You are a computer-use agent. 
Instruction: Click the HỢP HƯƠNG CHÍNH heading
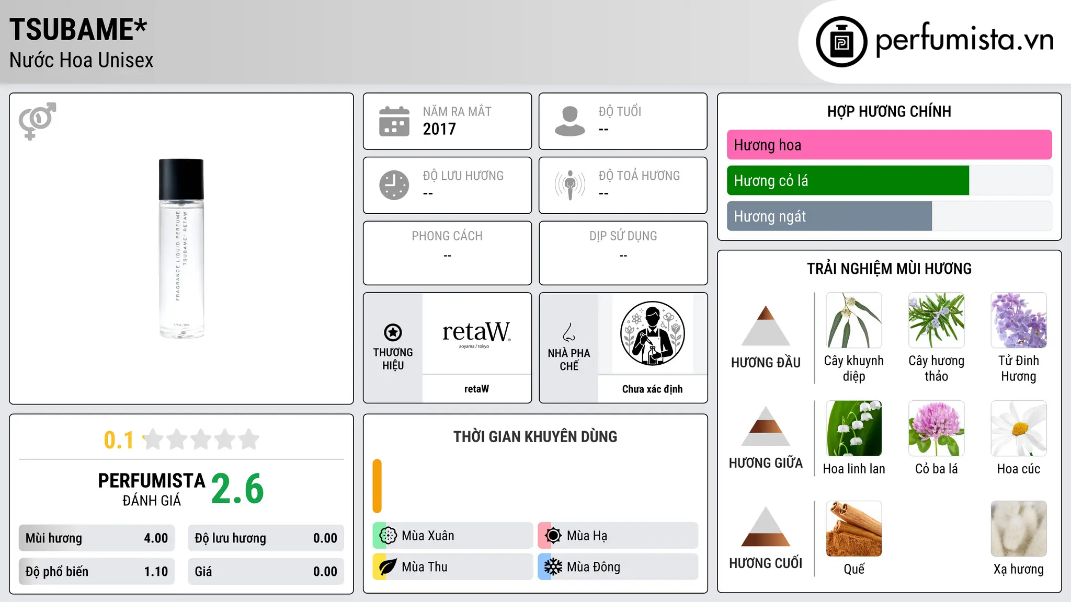(x=889, y=111)
